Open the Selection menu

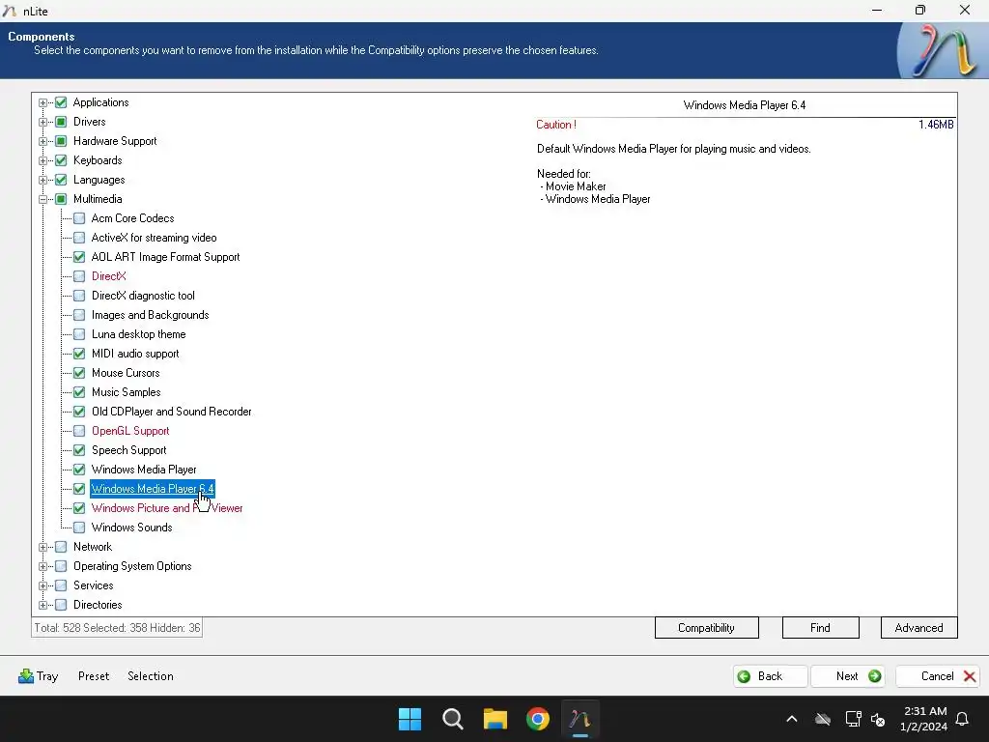(x=150, y=676)
